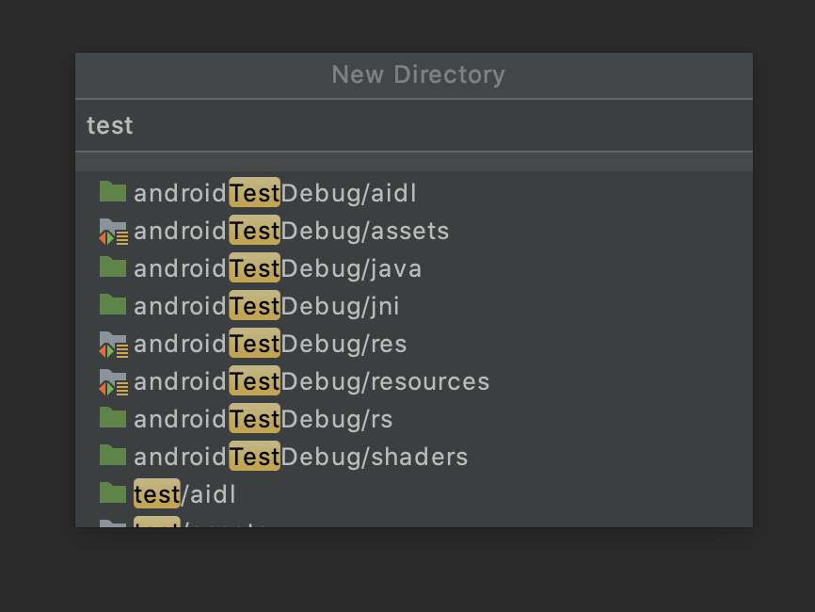Click the folder icon beside androidTestDebug/aidl
Viewport: 815px width, 612px height.
112,192
